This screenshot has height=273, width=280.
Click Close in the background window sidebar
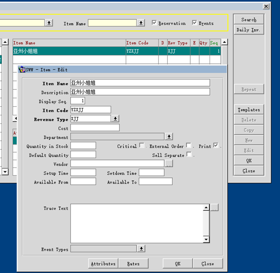(249, 171)
